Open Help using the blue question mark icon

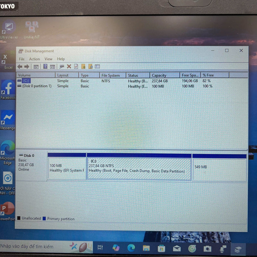coord(45,66)
